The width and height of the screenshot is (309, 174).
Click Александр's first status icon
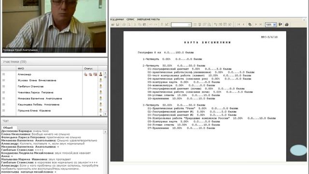tap(85, 74)
